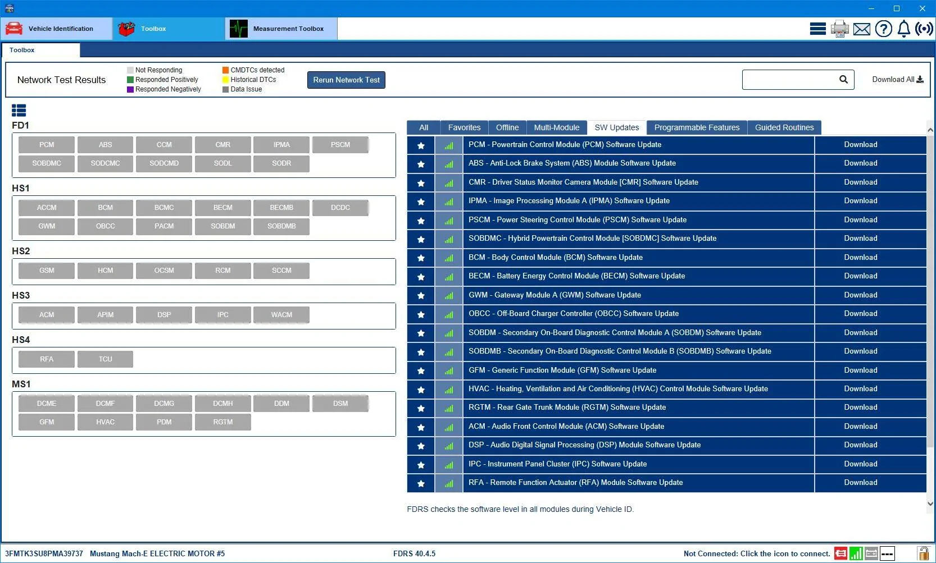
Task: Click the signal icon on the GFM row
Action: point(449,370)
